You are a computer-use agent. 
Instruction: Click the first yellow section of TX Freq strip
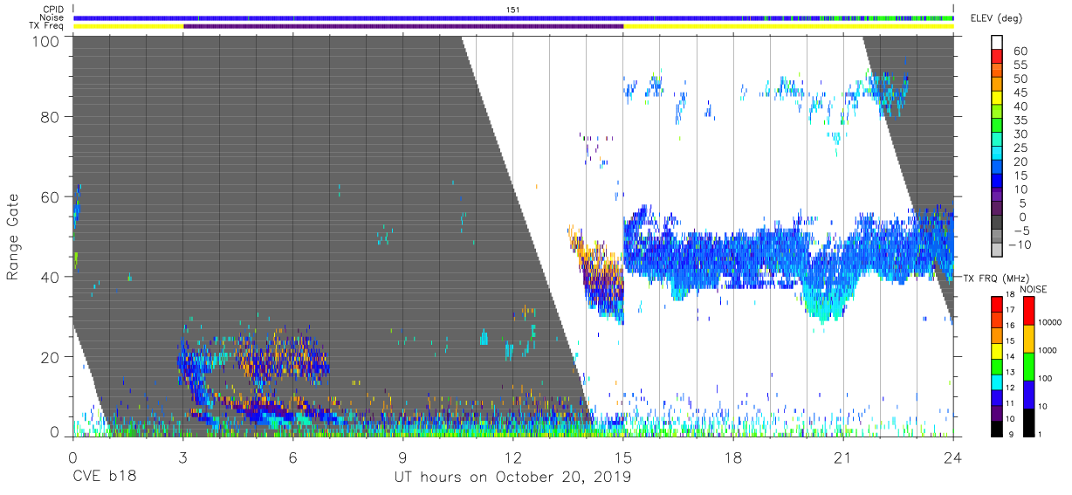click(x=128, y=26)
